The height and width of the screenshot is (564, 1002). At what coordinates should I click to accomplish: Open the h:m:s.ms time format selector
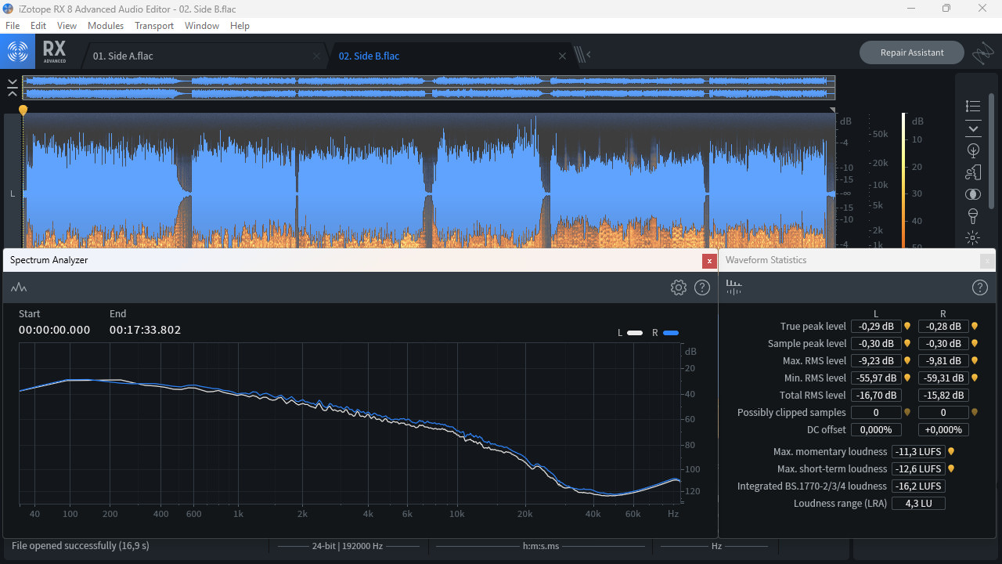point(541,546)
